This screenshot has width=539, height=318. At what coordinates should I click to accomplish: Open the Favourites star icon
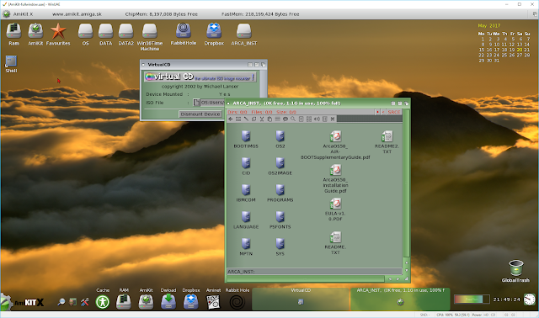tap(58, 34)
